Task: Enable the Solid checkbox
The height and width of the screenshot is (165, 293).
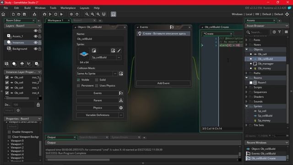Action: [x=97, y=80]
